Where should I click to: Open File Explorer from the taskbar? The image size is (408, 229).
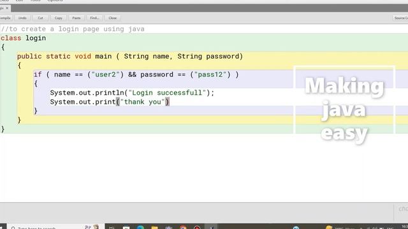(154, 228)
